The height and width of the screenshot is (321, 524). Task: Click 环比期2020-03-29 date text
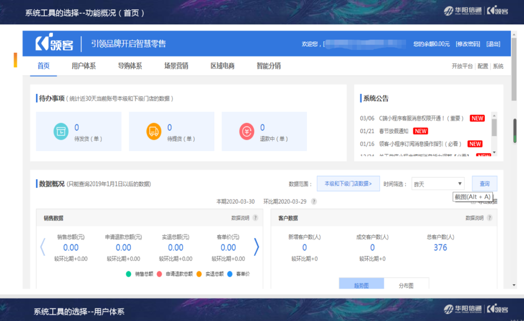click(285, 201)
